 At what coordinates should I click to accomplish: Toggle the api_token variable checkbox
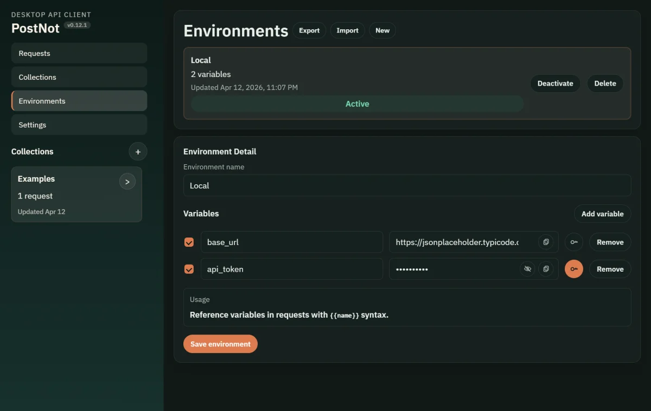point(189,269)
